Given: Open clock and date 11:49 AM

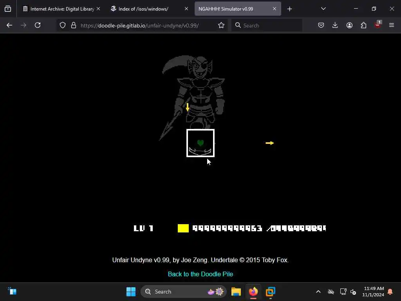Looking at the screenshot, I should click(373, 292).
